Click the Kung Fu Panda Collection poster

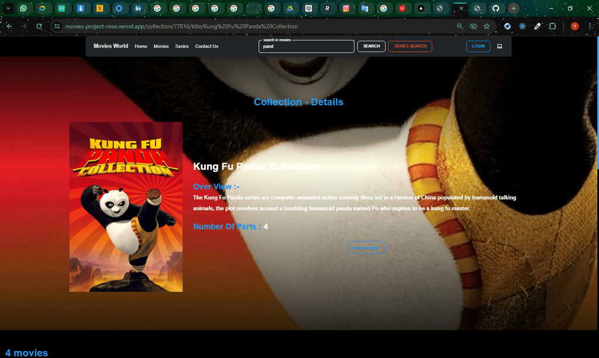(x=126, y=207)
